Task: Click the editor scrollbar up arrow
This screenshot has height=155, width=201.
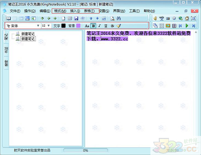Action: pos(196,32)
